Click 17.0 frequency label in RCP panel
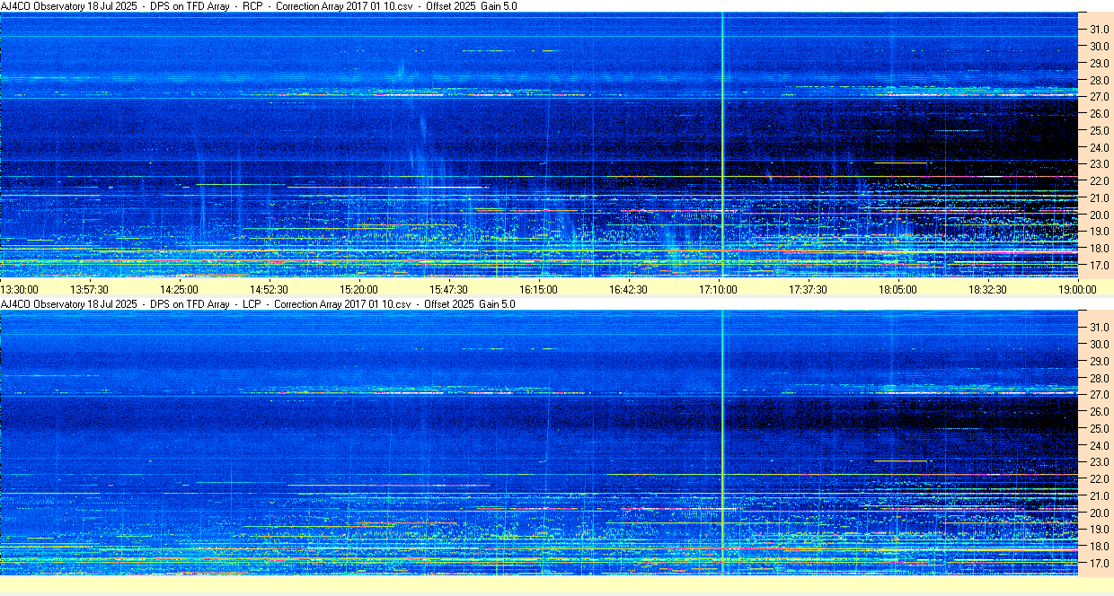Screen dimensions: 1114x596 pyautogui.click(x=1099, y=266)
